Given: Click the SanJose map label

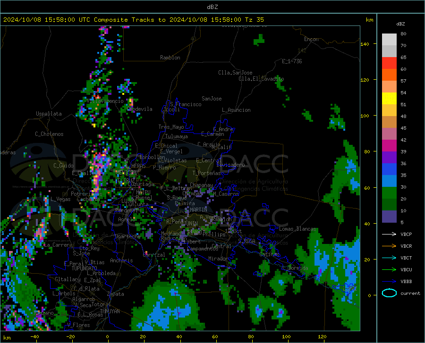Looking at the screenshot, I should pos(212,99).
